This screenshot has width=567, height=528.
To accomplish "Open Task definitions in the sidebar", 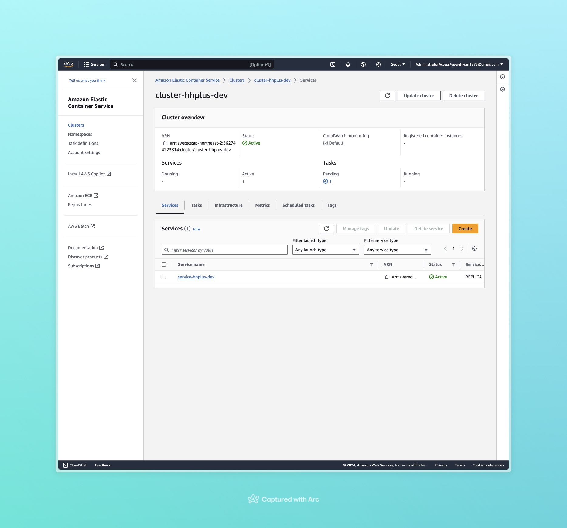I will click(x=83, y=143).
